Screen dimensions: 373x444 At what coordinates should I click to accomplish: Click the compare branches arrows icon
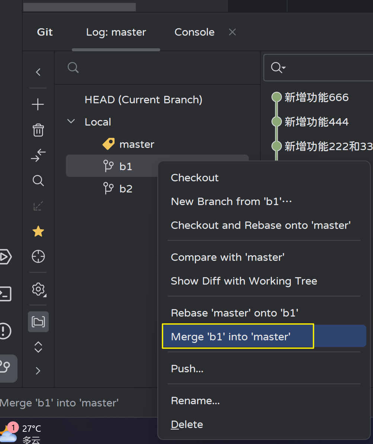38,155
